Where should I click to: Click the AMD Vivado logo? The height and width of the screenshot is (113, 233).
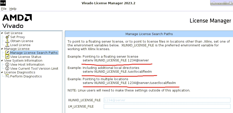(x=17, y=21)
